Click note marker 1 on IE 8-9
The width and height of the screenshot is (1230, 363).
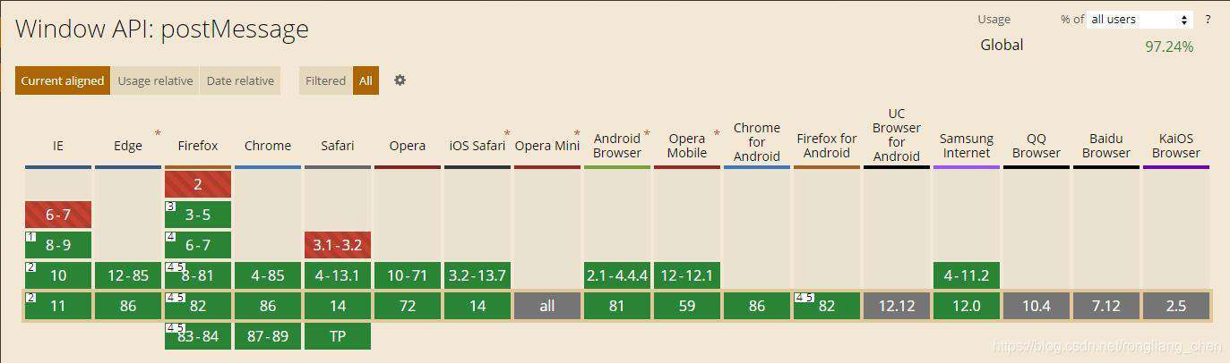(30, 237)
